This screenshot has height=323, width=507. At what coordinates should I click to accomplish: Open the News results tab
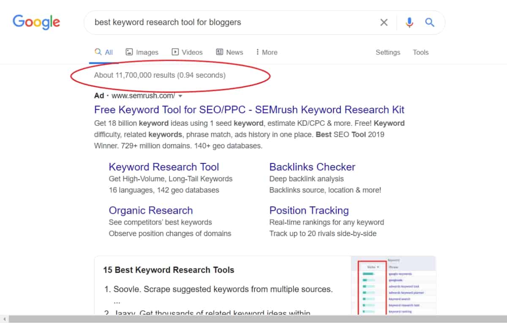229,52
